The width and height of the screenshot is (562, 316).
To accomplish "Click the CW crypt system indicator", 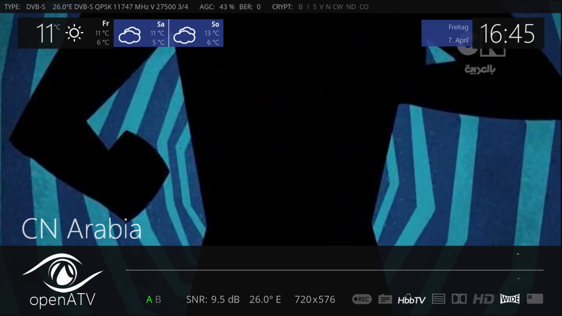I will point(338,7).
